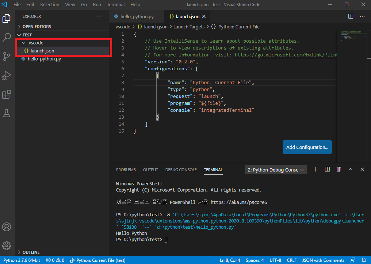The height and width of the screenshot is (264, 371).
Task: Open the Run and Debug view icon
Action: pyautogui.click(x=6, y=75)
